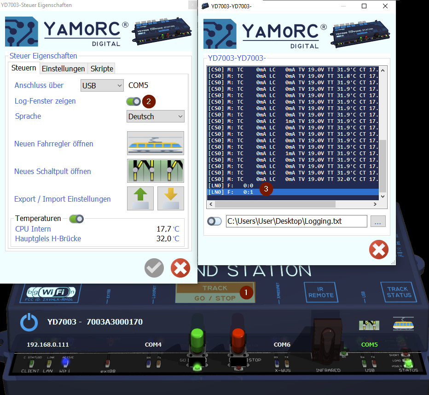The image size is (429, 395).
Task: Click the blue power icon on the command station
Action: (29, 323)
